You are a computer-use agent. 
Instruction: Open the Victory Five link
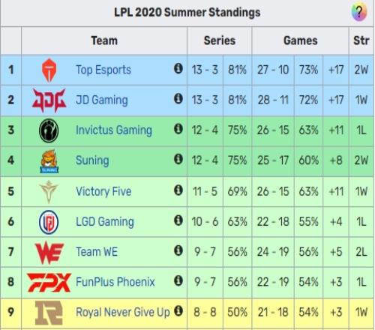click(103, 191)
